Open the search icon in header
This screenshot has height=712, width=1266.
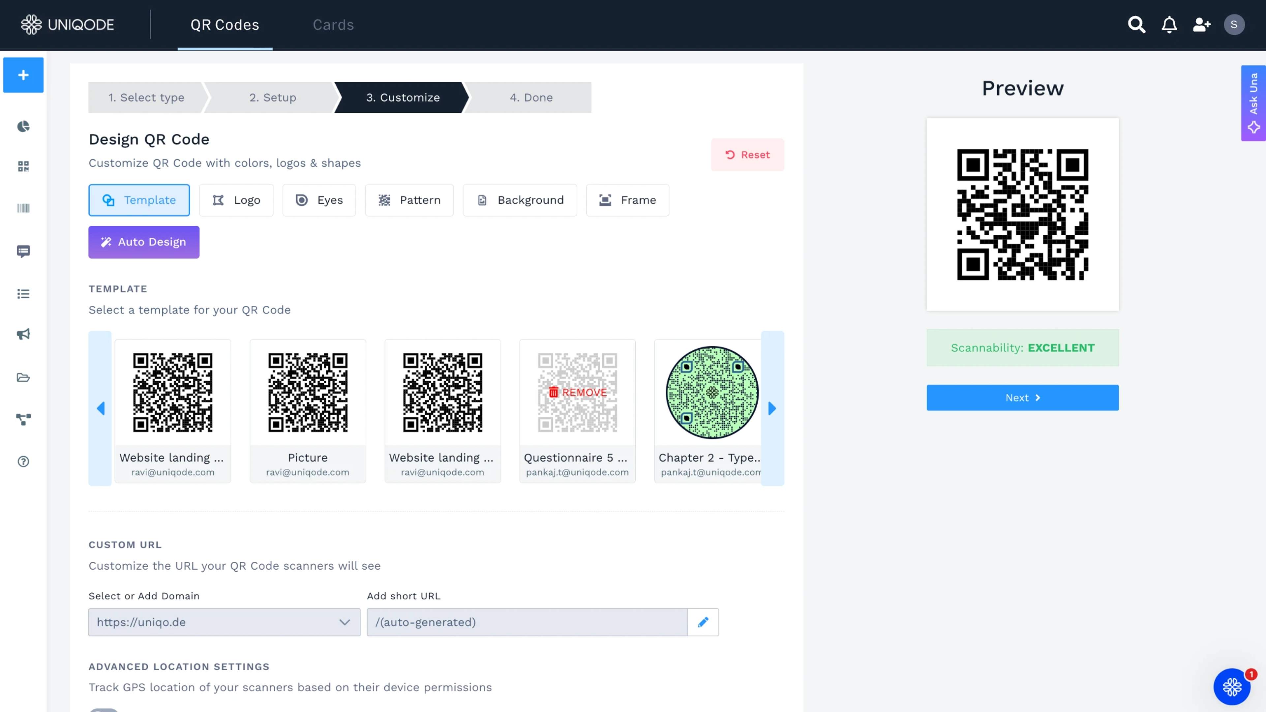1136,25
